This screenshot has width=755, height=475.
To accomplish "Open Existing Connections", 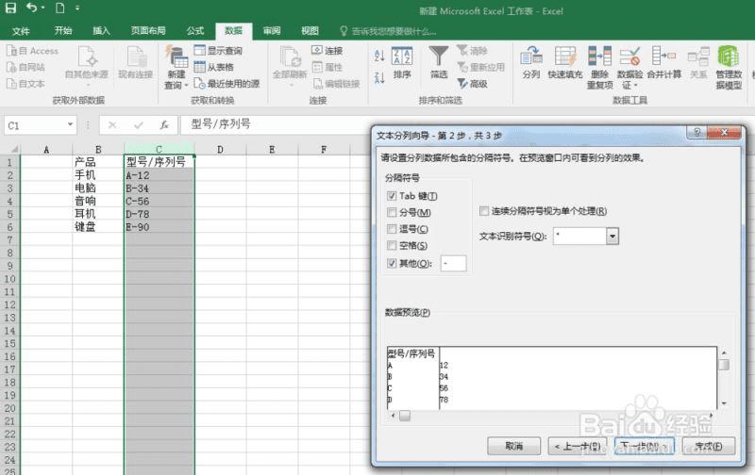I will click(136, 62).
